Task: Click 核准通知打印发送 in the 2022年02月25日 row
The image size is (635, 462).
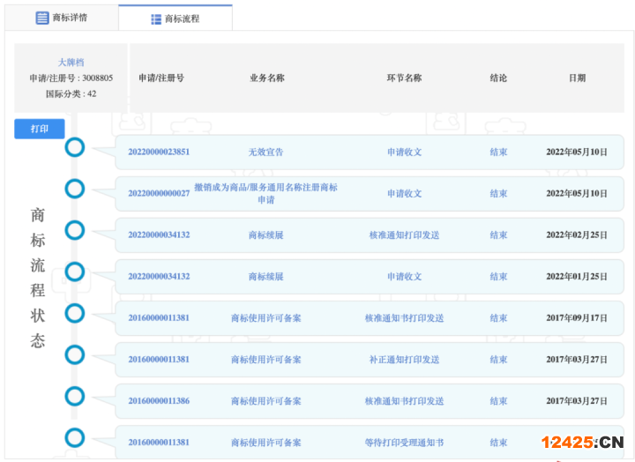Action: pyautogui.click(x=404, y=235)
